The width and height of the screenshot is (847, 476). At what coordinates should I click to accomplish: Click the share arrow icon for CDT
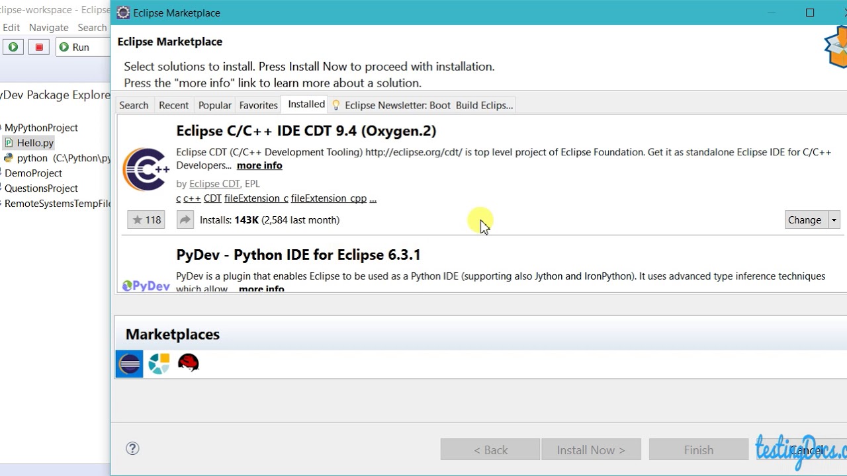coord(185,220)
